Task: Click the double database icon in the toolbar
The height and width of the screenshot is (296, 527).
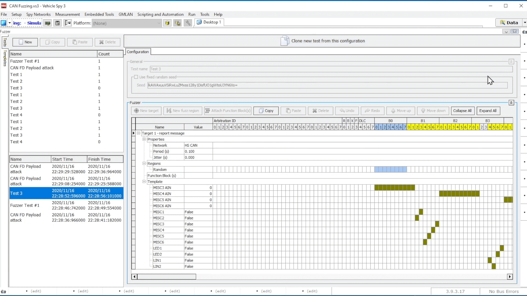Action: pyautogui.click(x=178, y=23)
